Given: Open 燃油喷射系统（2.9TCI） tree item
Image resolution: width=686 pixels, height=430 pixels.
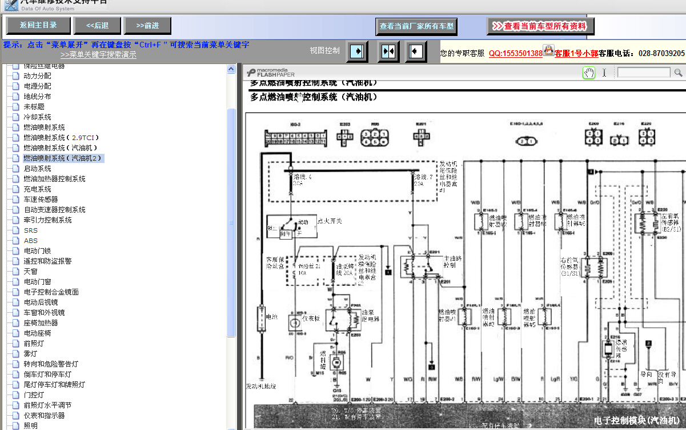Looking at the screenshot, I should point(62,137).
